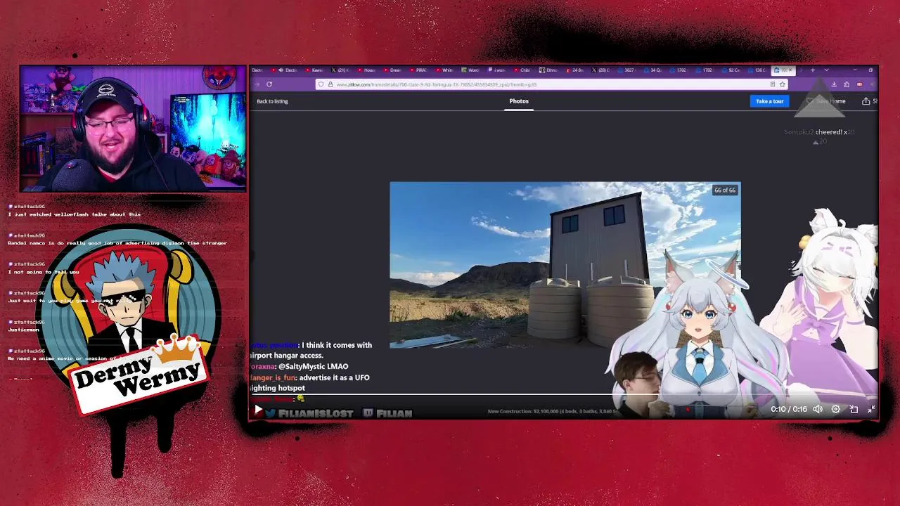Click the red toolbar extension icon
The image size is (900, 506).
859,84
